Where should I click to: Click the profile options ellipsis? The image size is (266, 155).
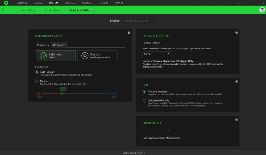coord(160,21)
